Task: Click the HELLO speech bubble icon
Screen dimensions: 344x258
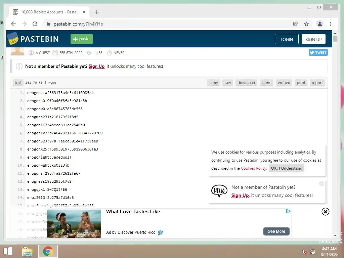Action: click(x=219, y=191)
